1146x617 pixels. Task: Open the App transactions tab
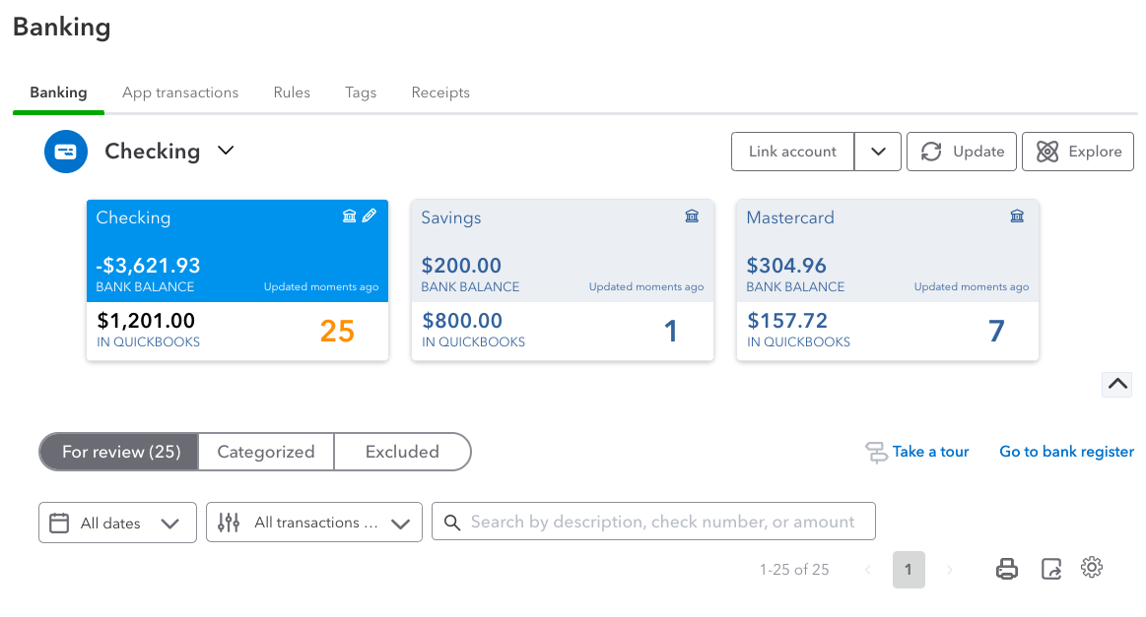coord(180,93)
